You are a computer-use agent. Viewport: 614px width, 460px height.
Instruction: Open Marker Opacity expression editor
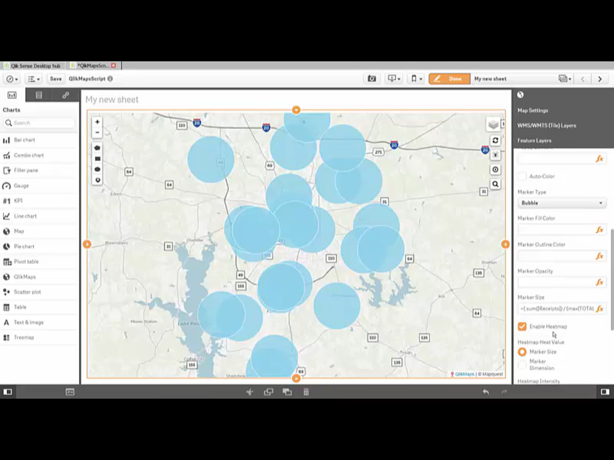[x=599, y=282]
